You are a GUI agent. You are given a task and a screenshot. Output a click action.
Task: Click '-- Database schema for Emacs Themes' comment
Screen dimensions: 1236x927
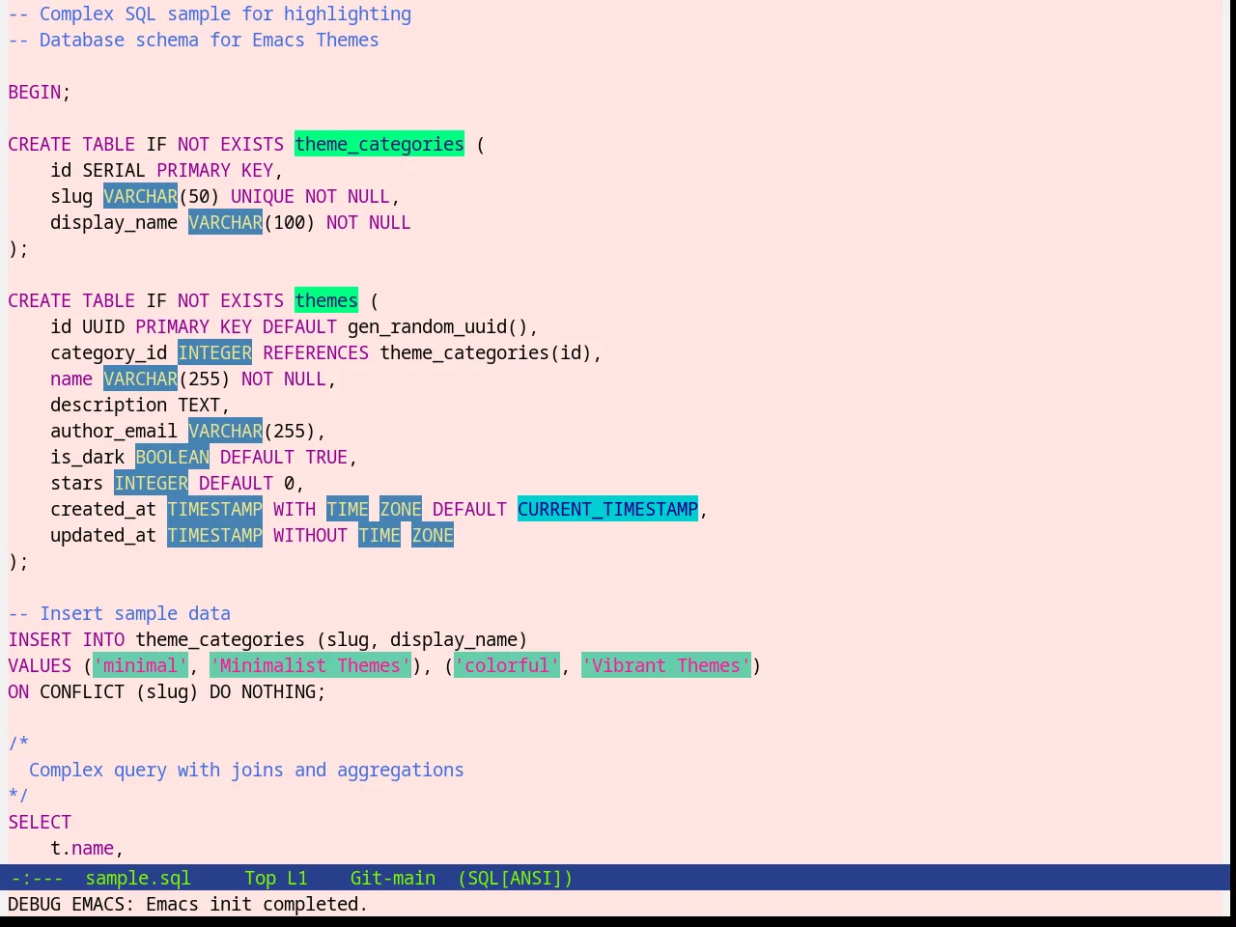tap(193, 40)
